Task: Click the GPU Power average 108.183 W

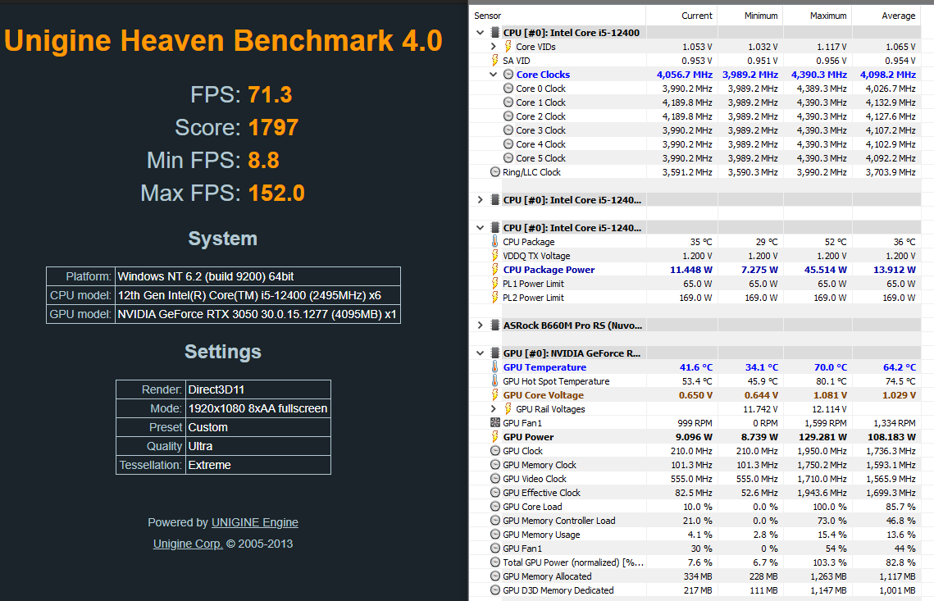Action: 891,437
